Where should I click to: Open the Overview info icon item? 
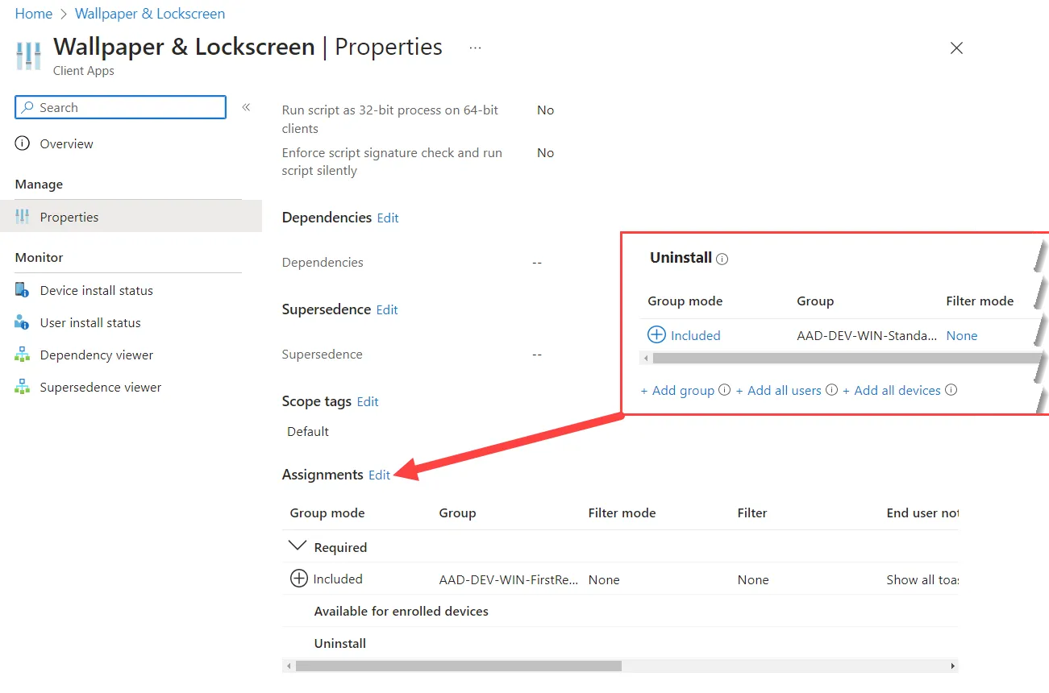(x=23, y=143)
